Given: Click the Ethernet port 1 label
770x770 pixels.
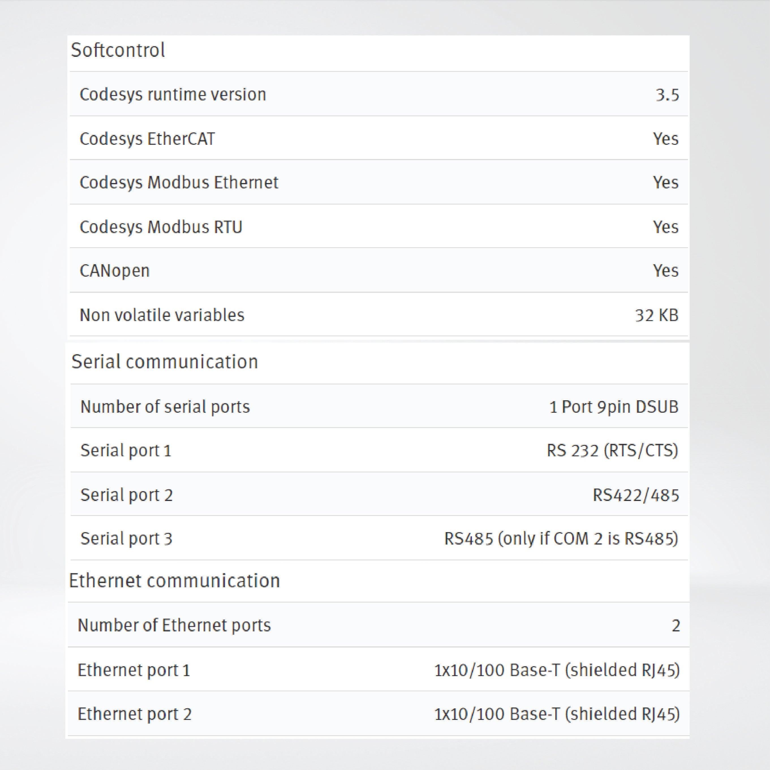Looking at the screenshot, I should coord(134,670).
